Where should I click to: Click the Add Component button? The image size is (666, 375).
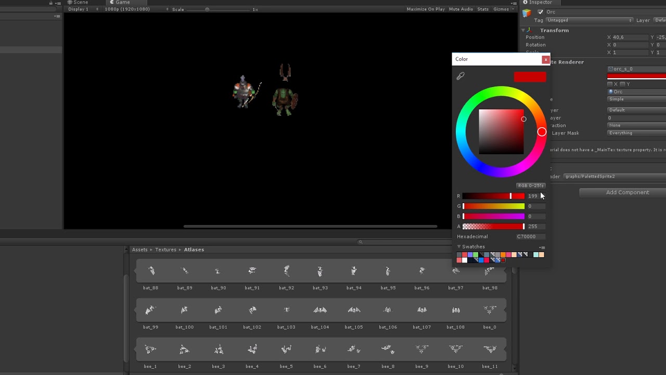tap(623, 193)
